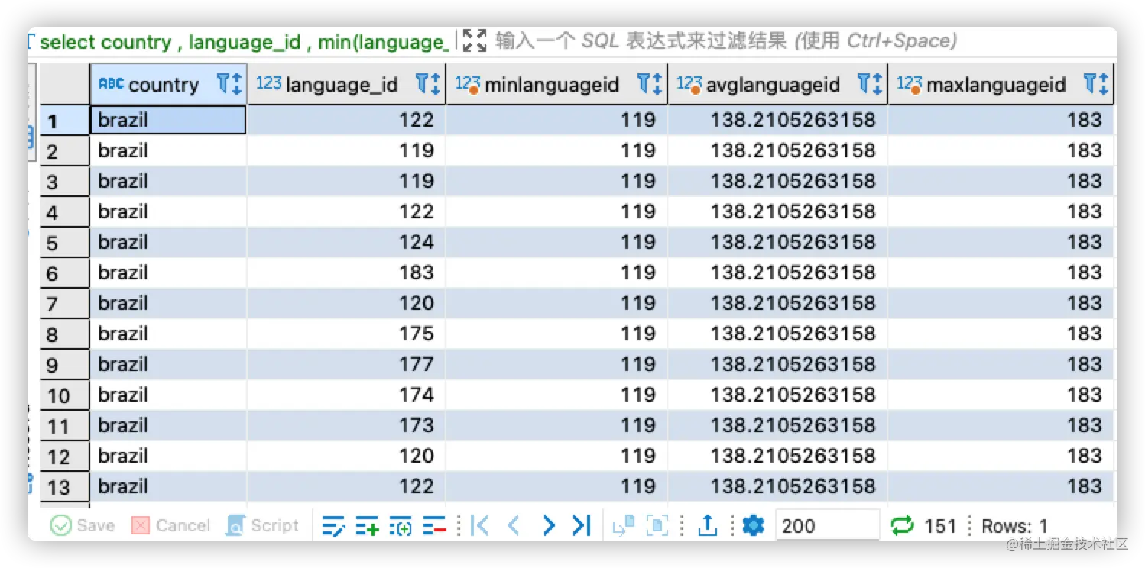Click the copy-to-panel icon after last-row arrow
This screenshot has width=1145, height=568.
coord(624,525)
